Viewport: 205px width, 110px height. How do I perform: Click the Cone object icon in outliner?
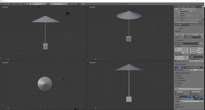(179, 17)
